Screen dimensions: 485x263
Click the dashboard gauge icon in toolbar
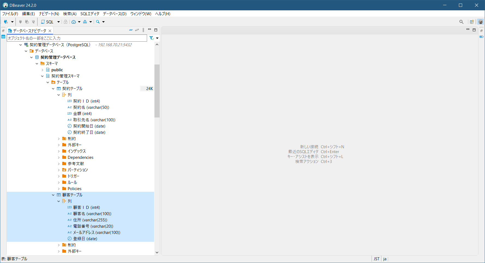(x=74, y=22)
